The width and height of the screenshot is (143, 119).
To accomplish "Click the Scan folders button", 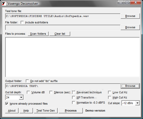I will 38,34.
